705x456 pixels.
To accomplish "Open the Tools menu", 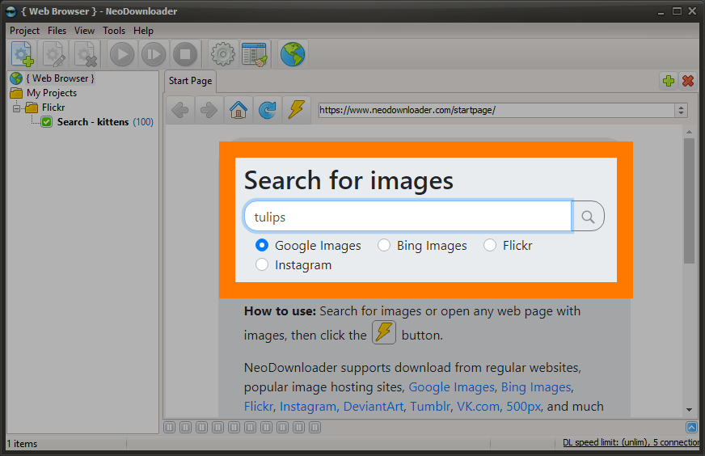I will point(114,31).
